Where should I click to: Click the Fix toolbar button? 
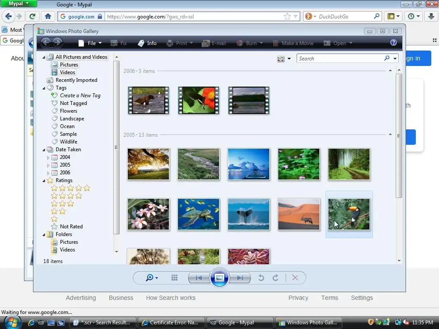[x=119, y=43]
